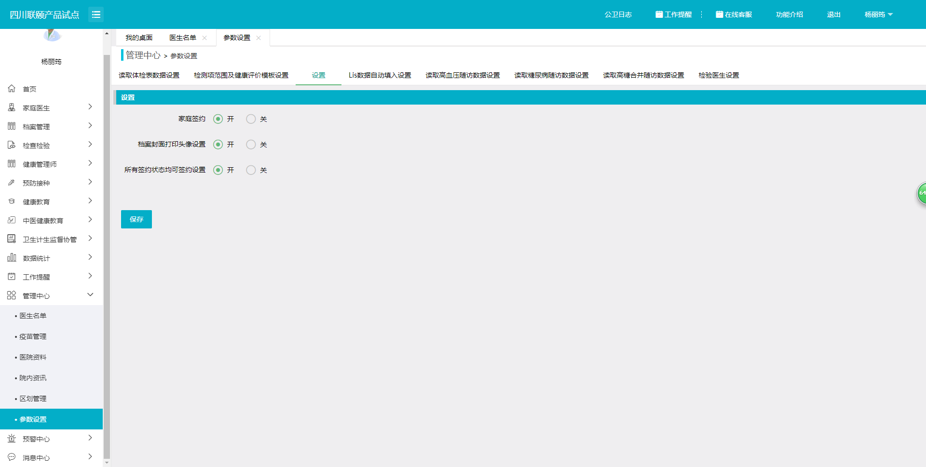
Task: Expand the 数据统计 menu chevron
Action: coord(90,257)
